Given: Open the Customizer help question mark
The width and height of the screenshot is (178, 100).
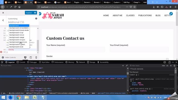Looking at the screenshot, I should point(36,19).
